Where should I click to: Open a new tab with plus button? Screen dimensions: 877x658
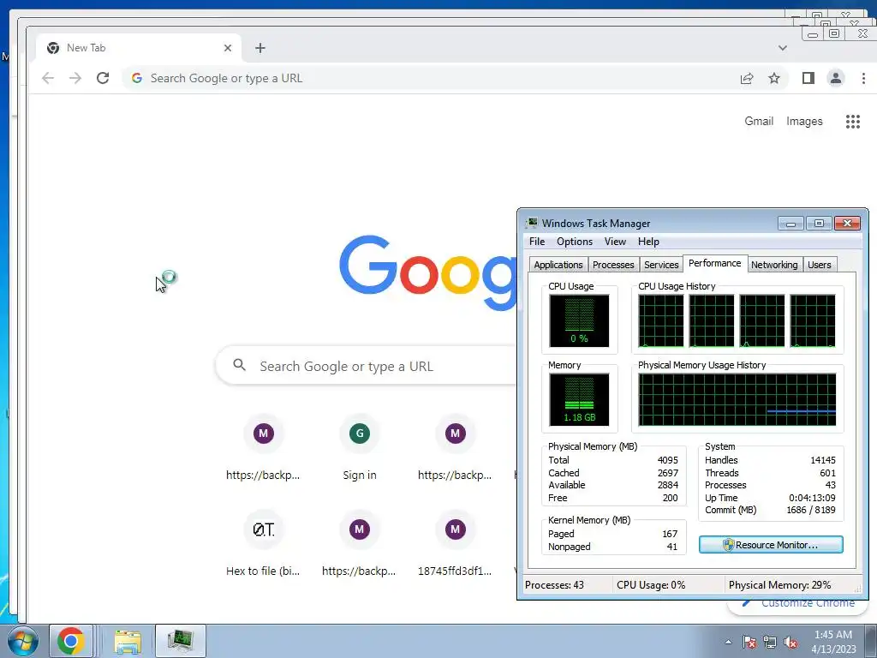point(260,48)
